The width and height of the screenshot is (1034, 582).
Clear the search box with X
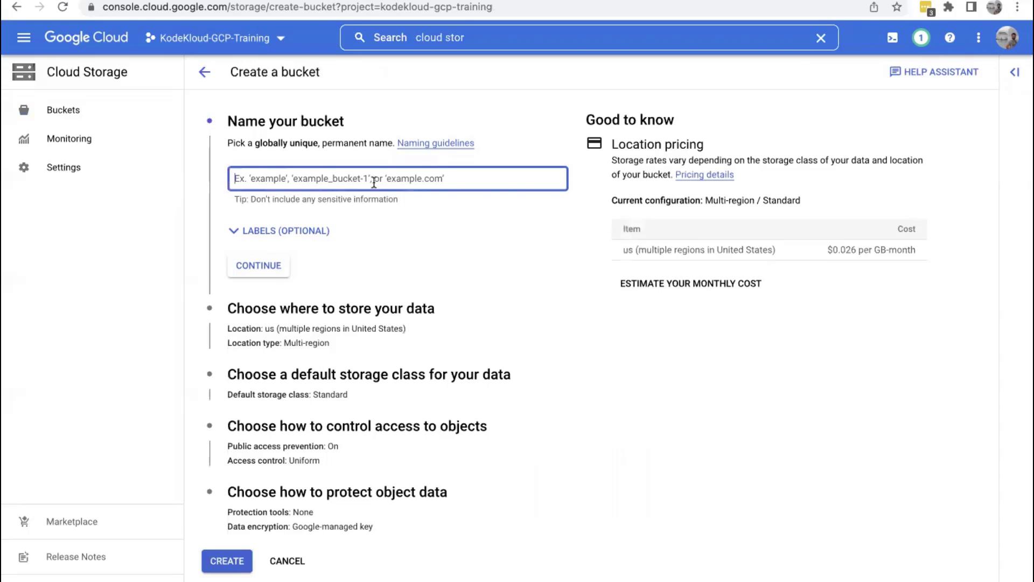tap(820, 38)
